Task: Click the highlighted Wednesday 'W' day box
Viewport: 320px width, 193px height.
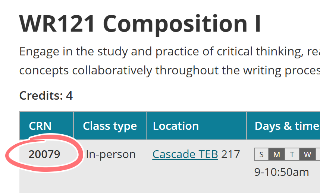Action: pos(307,155)
